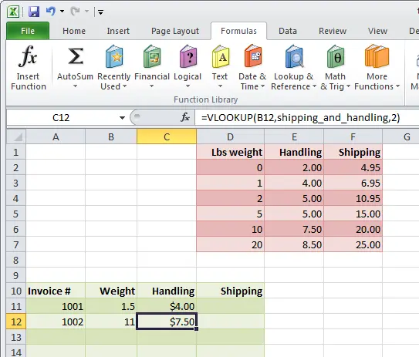Expand the AutoSum dropdown arrow
The image size is (419, 357).
click(75, 86)
